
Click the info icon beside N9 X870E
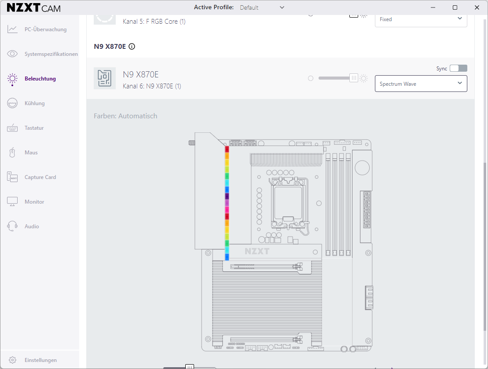point(132,46)
